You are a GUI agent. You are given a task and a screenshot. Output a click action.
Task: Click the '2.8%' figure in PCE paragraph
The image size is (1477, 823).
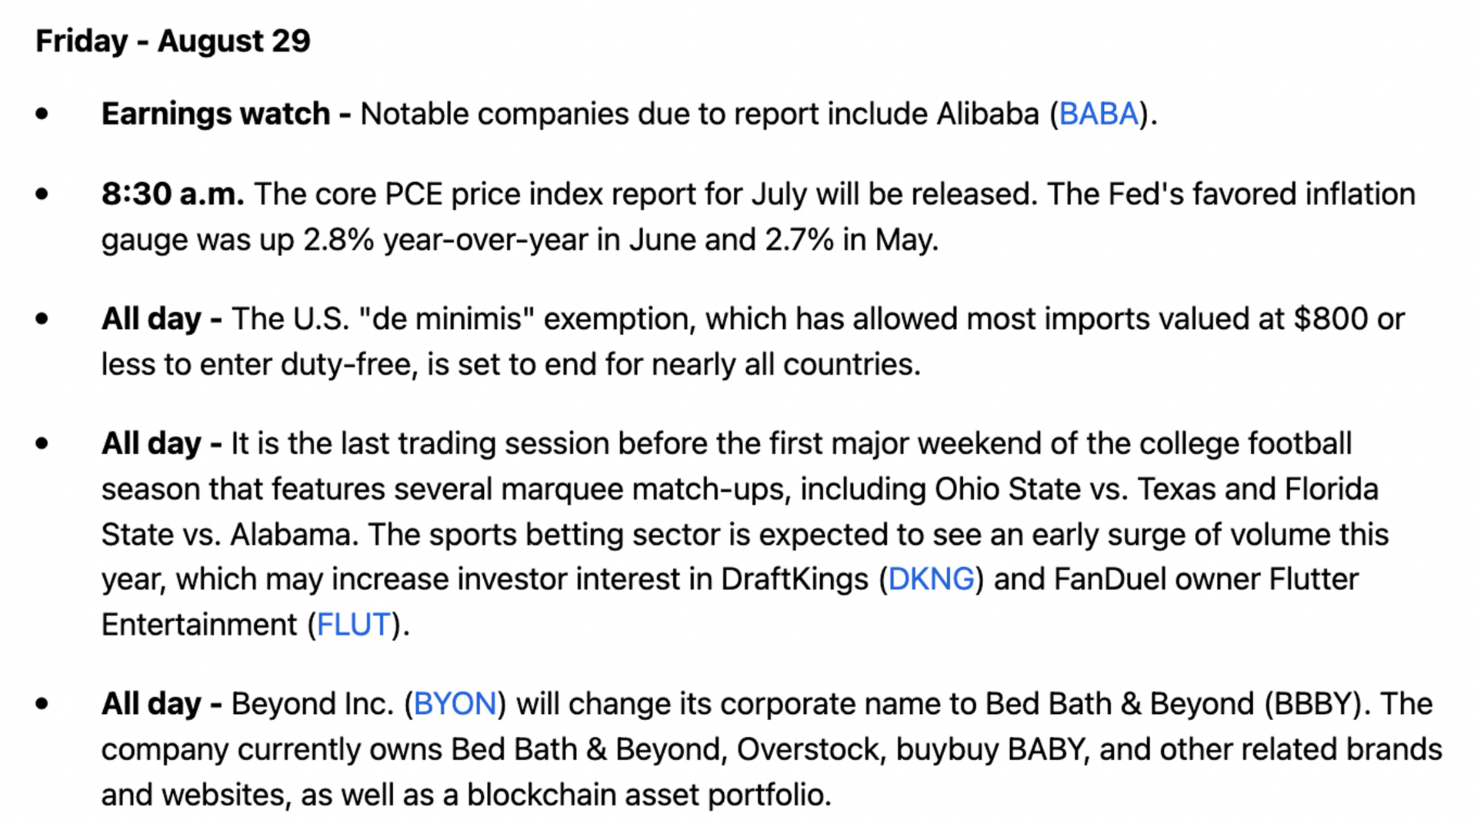click(338, 240)
